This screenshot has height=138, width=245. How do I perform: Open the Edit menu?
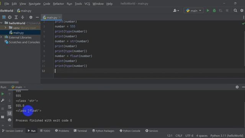click(x=14, y=3)
